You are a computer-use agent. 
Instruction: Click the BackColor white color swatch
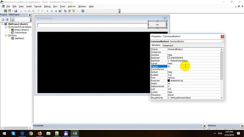tap(169, 58)
